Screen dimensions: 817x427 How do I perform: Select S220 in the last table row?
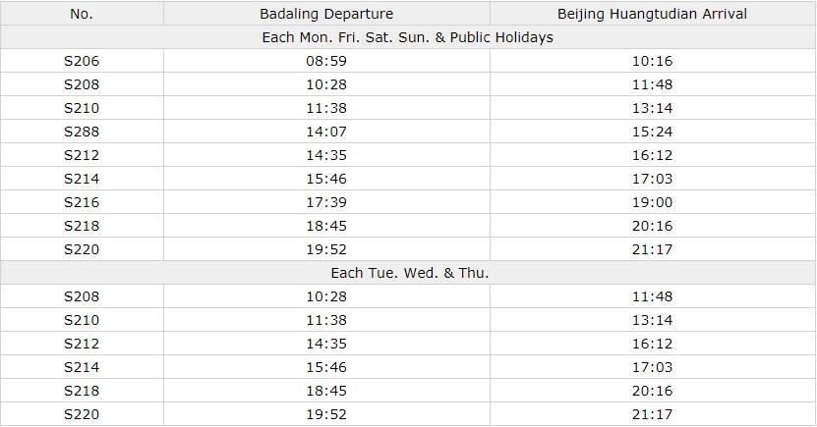[x=82, y=414]
